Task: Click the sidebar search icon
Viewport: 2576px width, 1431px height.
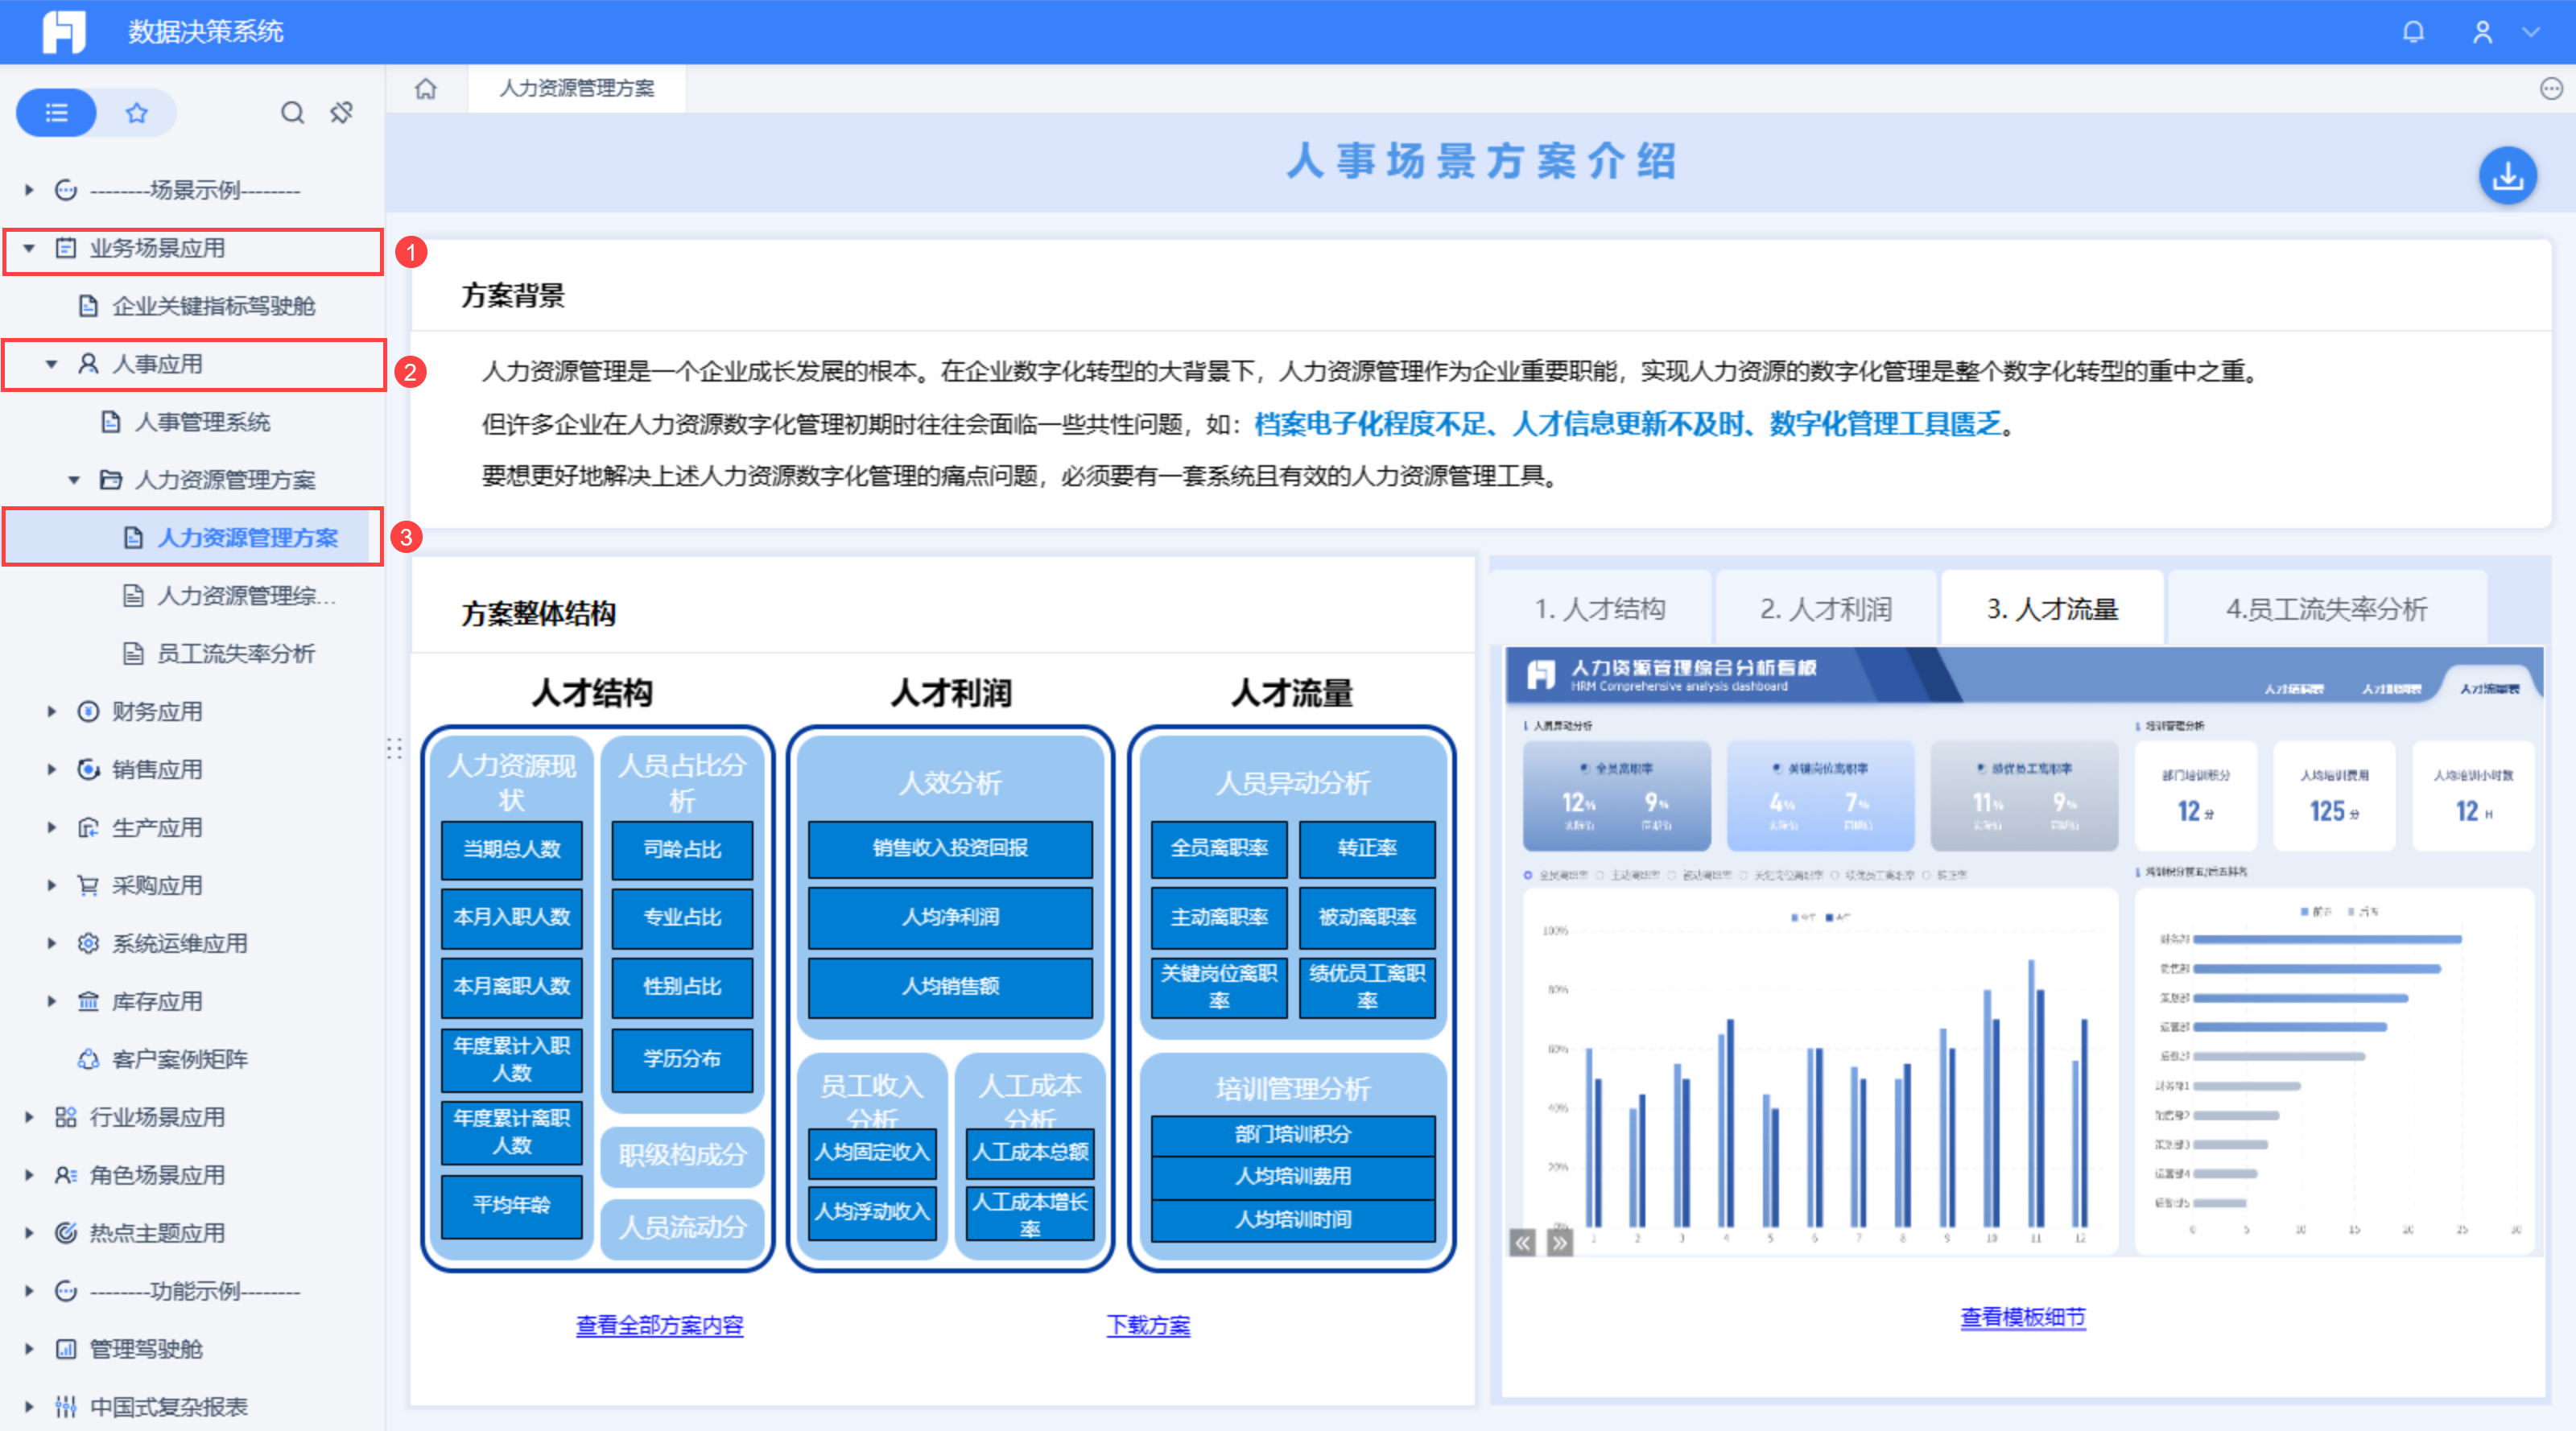Action: click(x=292, y=112)
